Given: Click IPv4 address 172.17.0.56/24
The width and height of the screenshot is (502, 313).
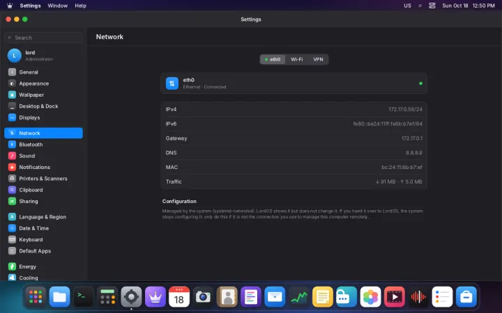Looking at the screenshot, I should point(405,109).
